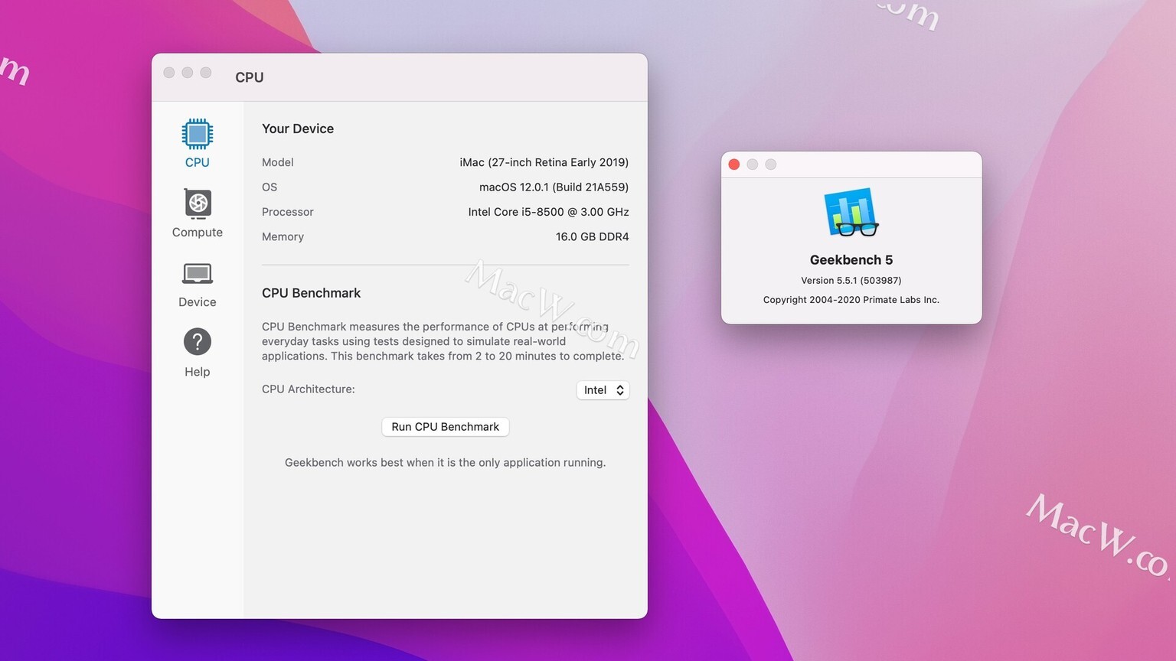Close the Geekbench 5 about window
1176x661 pixels.
(733, 164)
